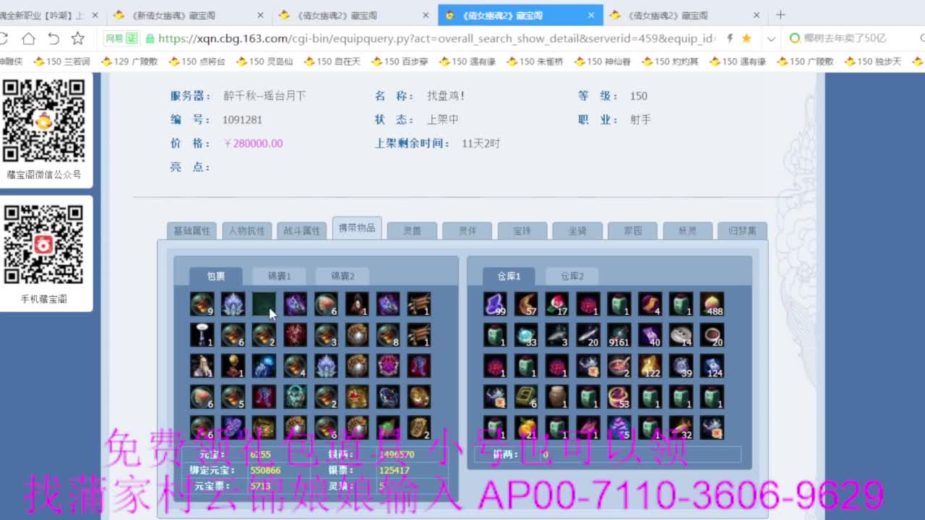The width and height of the screenshot is (925, 520).
Task: Select the warehouse item with count 9161
Action: pyautogui.click(x=619, y=335)
